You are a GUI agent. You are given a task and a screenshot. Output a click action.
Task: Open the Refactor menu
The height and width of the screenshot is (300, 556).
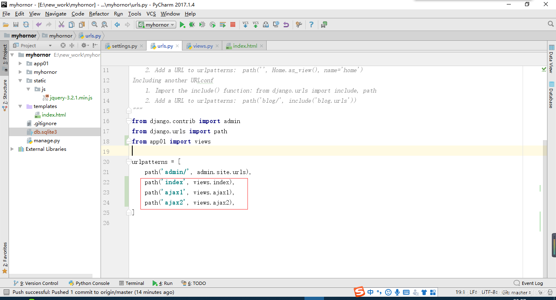pyautogui.click(x=99, y=13)
